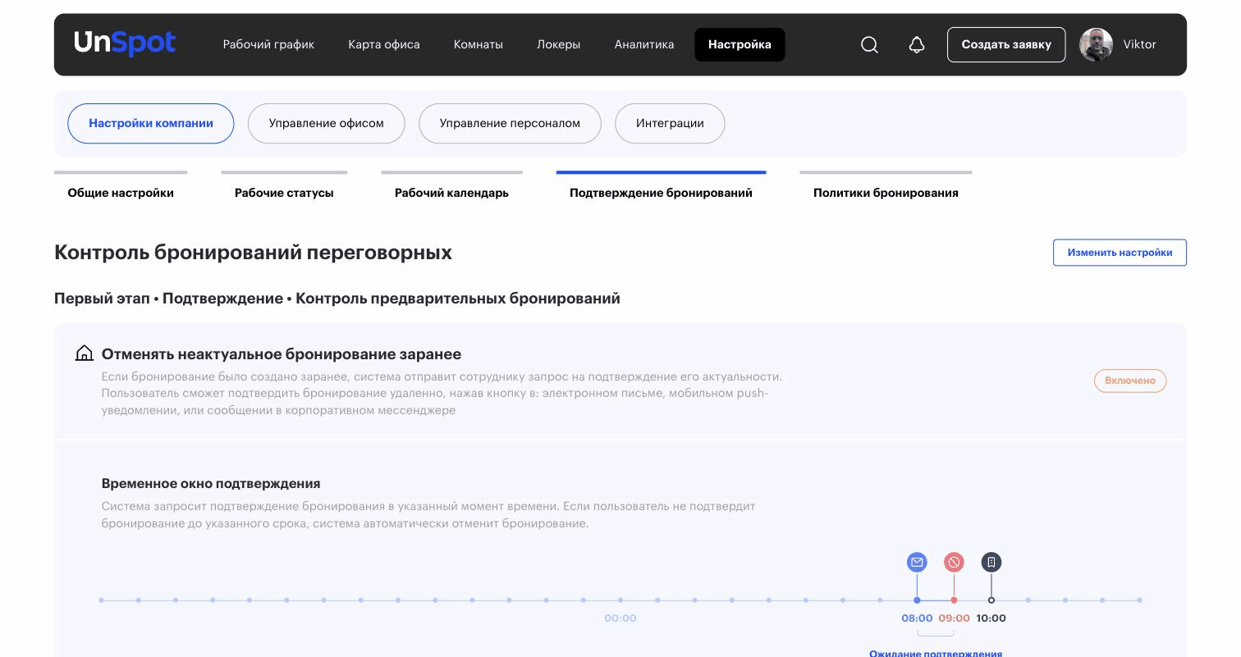Screen dimensions: 1241x657
Task: Toggle the Включено status badge
Action: (1130, 381)
